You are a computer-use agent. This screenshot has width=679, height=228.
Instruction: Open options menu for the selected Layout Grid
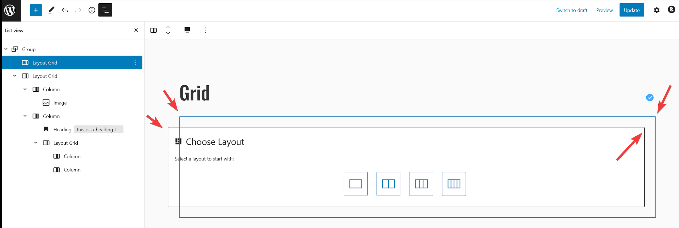tap(136, 62)
